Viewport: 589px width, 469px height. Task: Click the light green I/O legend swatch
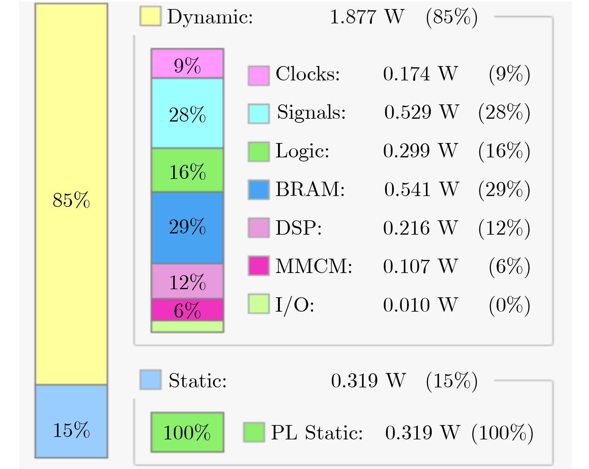pos(259,304)
